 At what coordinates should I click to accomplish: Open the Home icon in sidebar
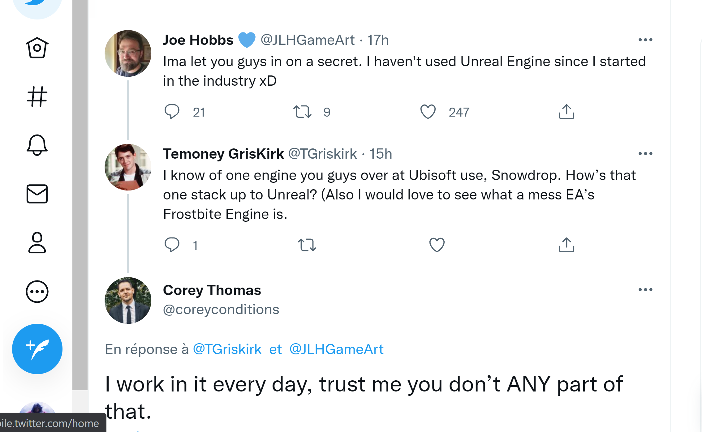point(37,48)
